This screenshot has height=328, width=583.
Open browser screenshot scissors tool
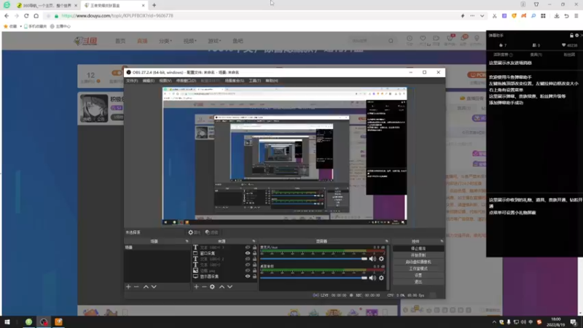495,16
